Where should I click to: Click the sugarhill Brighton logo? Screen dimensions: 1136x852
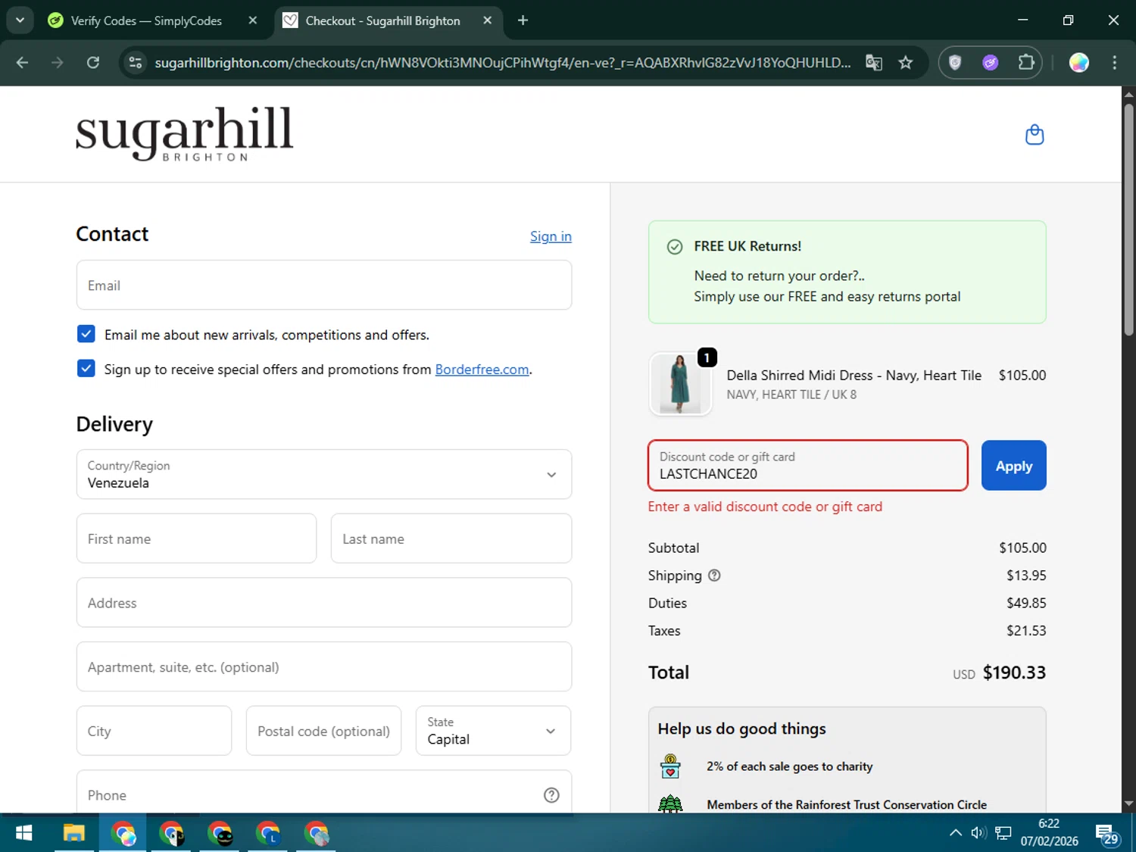(x=184, y=133)
